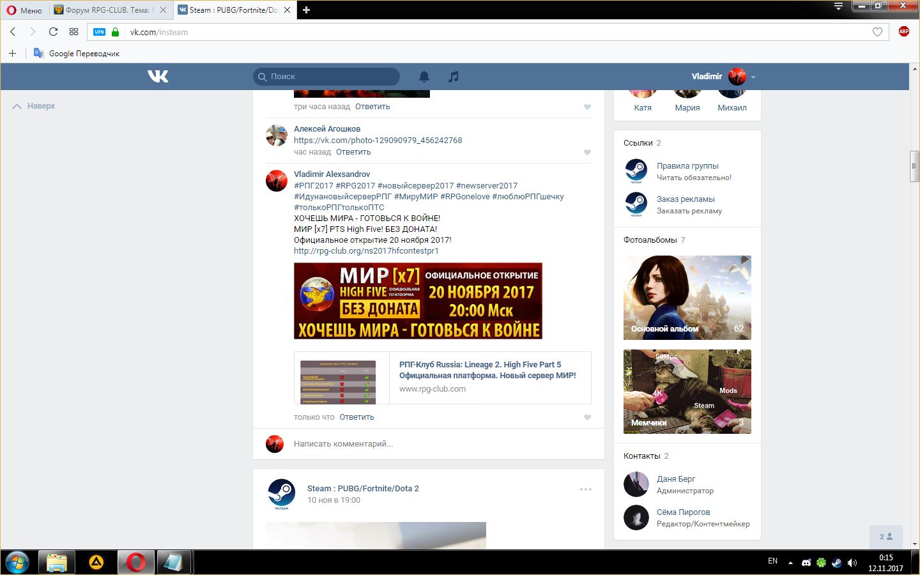Open the music player note icon
Image resolution: width=920 pixels, height=575 pixels.
(454, 77)
